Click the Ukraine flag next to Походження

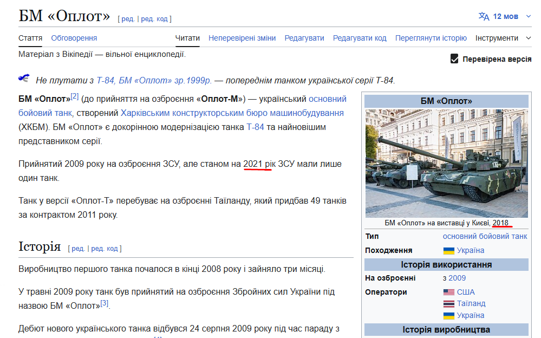pyautogui.click(x=450, y=250)
